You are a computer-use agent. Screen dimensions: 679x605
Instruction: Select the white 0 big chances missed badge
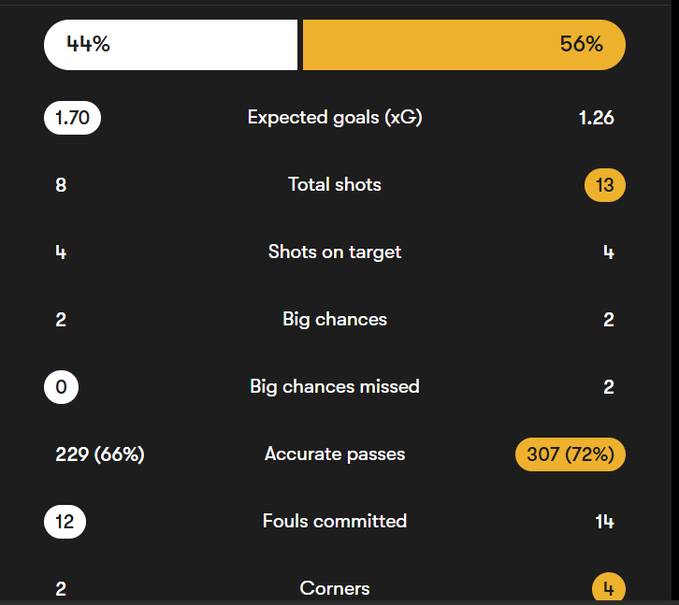[61, 387]
